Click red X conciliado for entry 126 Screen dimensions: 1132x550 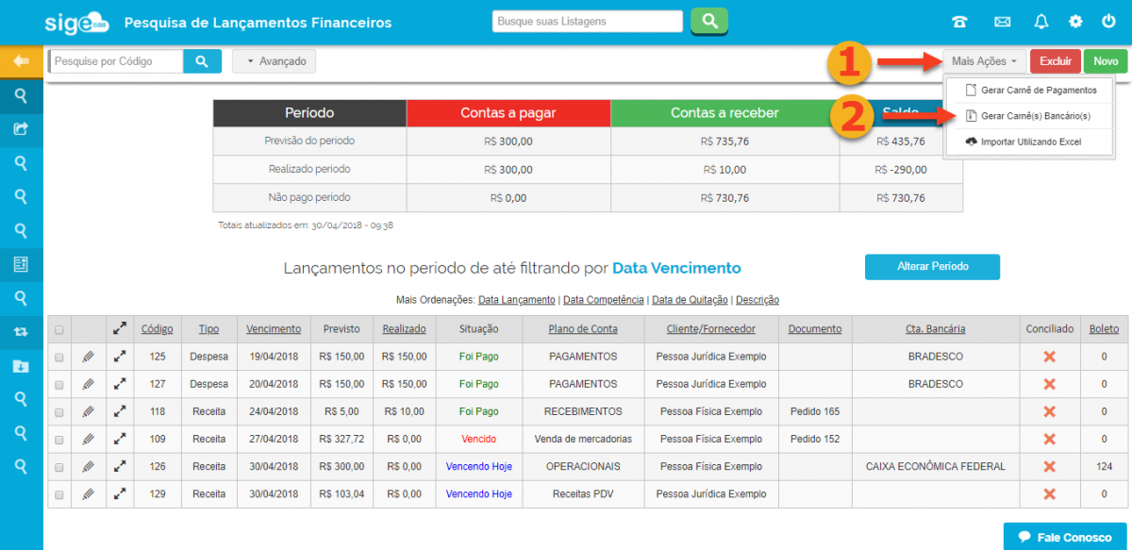pyautogui.click(x=1049, y=467)
